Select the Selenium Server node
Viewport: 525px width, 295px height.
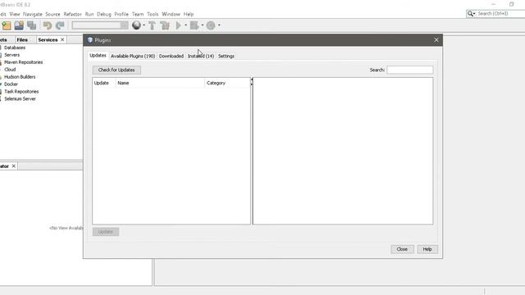pos(20,99)
